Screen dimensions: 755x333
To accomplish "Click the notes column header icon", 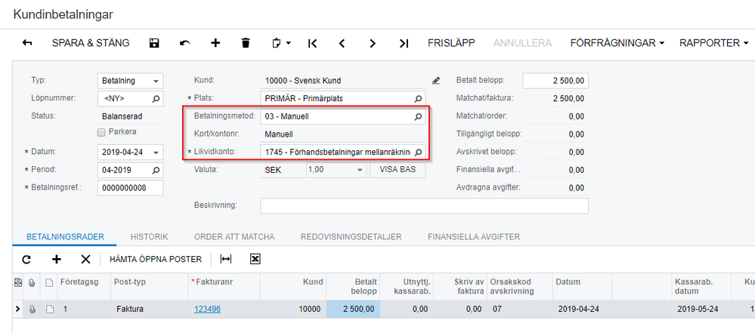I will [x=49, y=282].
